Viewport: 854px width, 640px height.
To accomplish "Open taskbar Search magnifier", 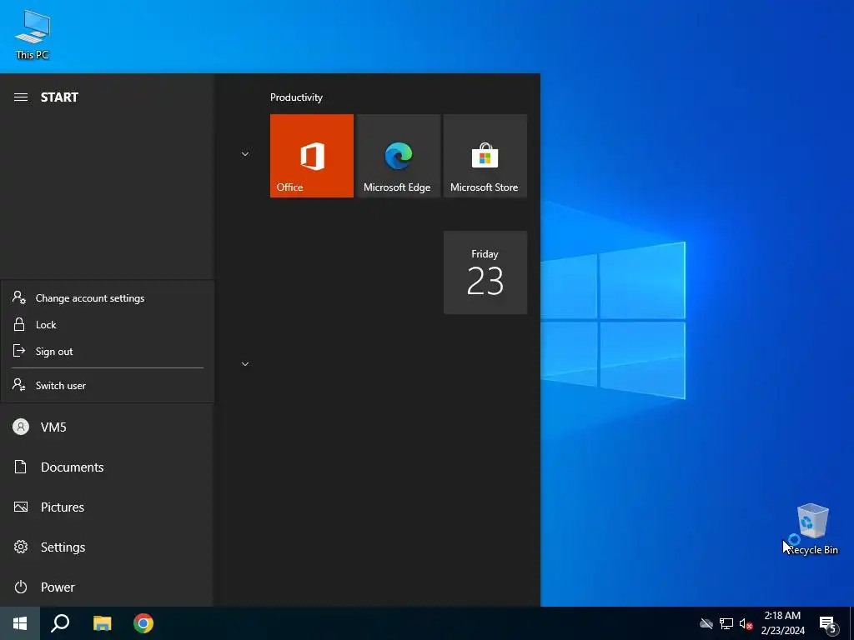I will (x=60, y=623).
